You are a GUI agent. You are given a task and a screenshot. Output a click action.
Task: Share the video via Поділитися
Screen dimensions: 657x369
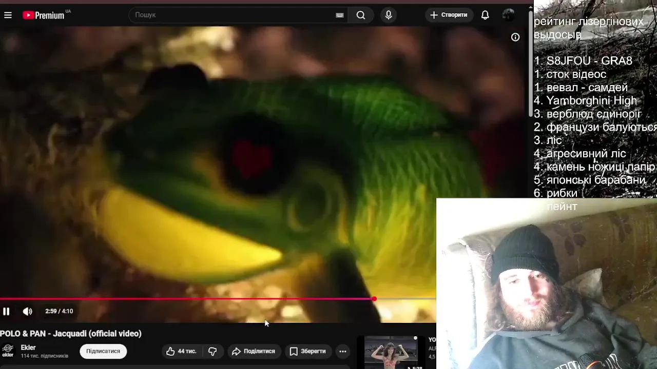[253, 351]
